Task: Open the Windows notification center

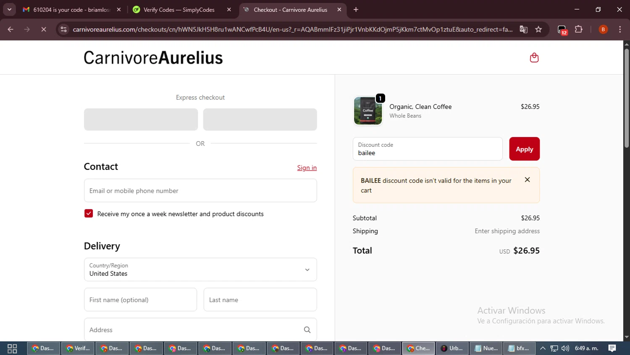Action: point(612,348)
